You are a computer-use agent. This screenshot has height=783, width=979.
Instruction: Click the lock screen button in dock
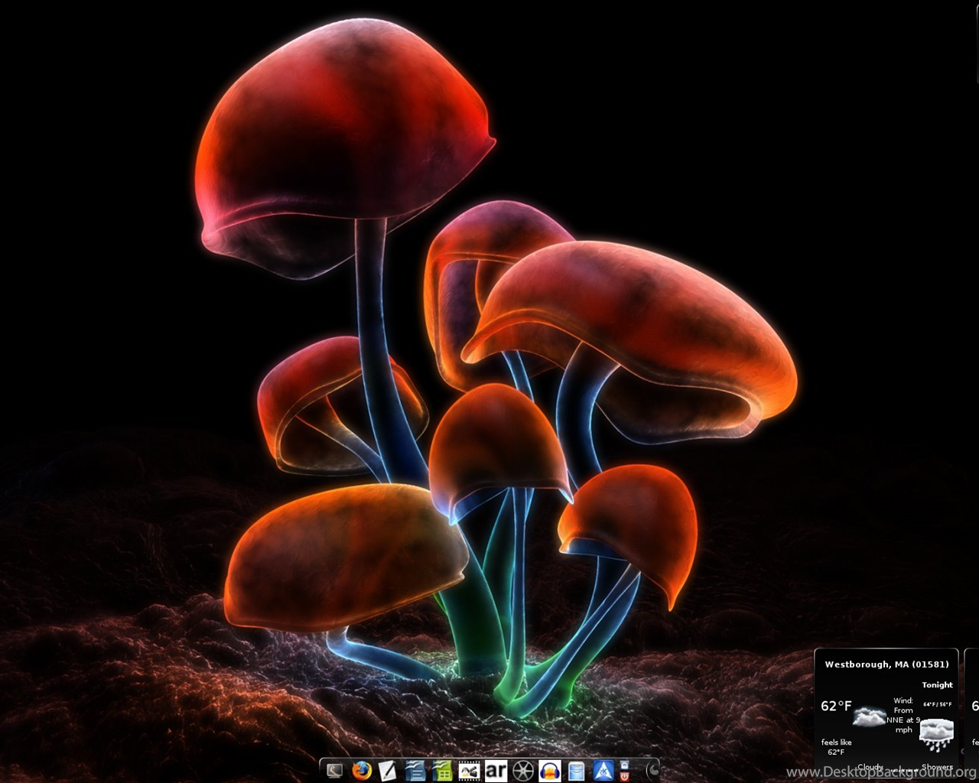(625, 764)
